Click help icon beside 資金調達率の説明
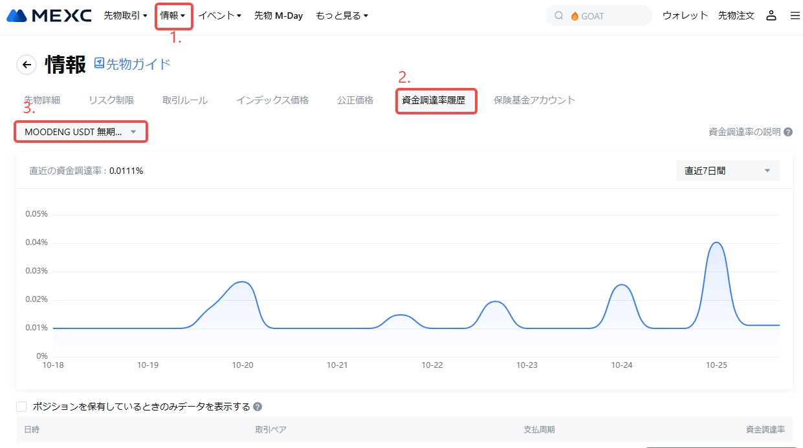803x448 pixels. click(x=788, y=132)
